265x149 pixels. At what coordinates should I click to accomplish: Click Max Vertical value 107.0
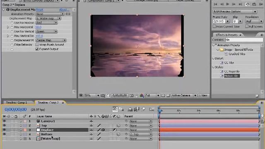[39, 36]
